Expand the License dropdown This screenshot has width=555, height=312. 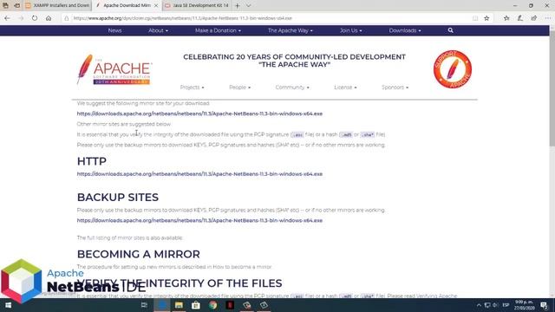click(x=345, y=88)
